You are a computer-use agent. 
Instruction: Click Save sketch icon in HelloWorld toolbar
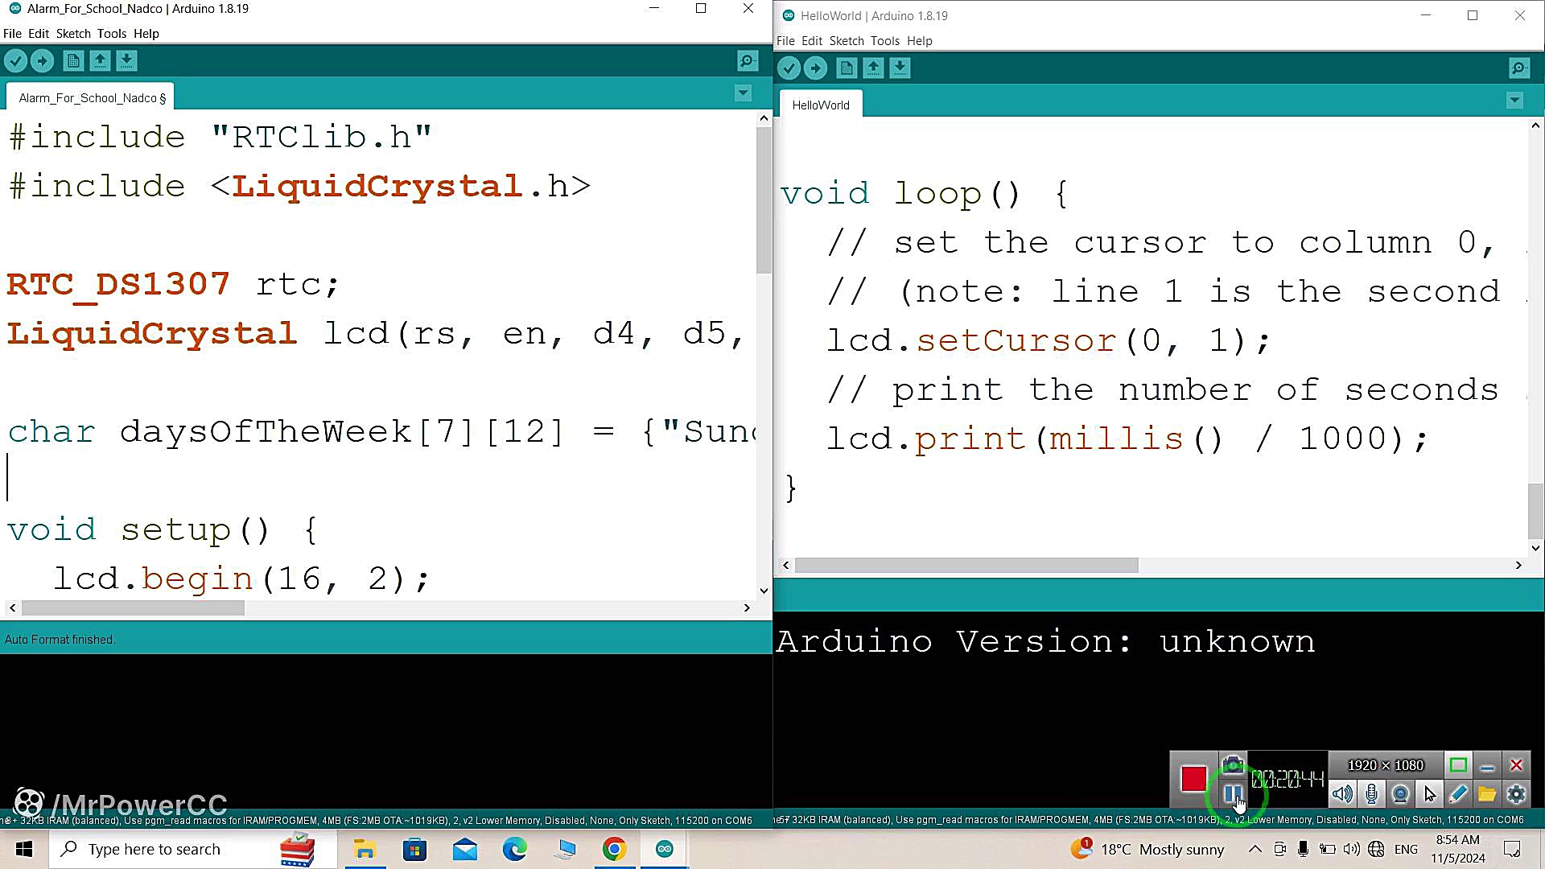(900, 68)
